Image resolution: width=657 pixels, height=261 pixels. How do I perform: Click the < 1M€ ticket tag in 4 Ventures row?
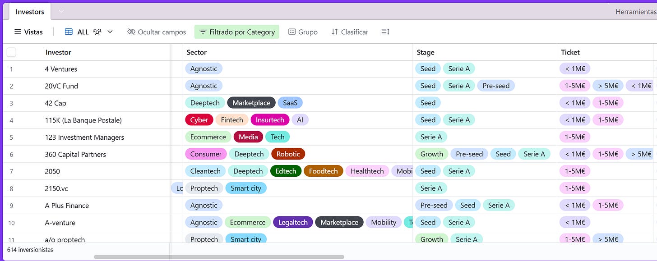575,69
